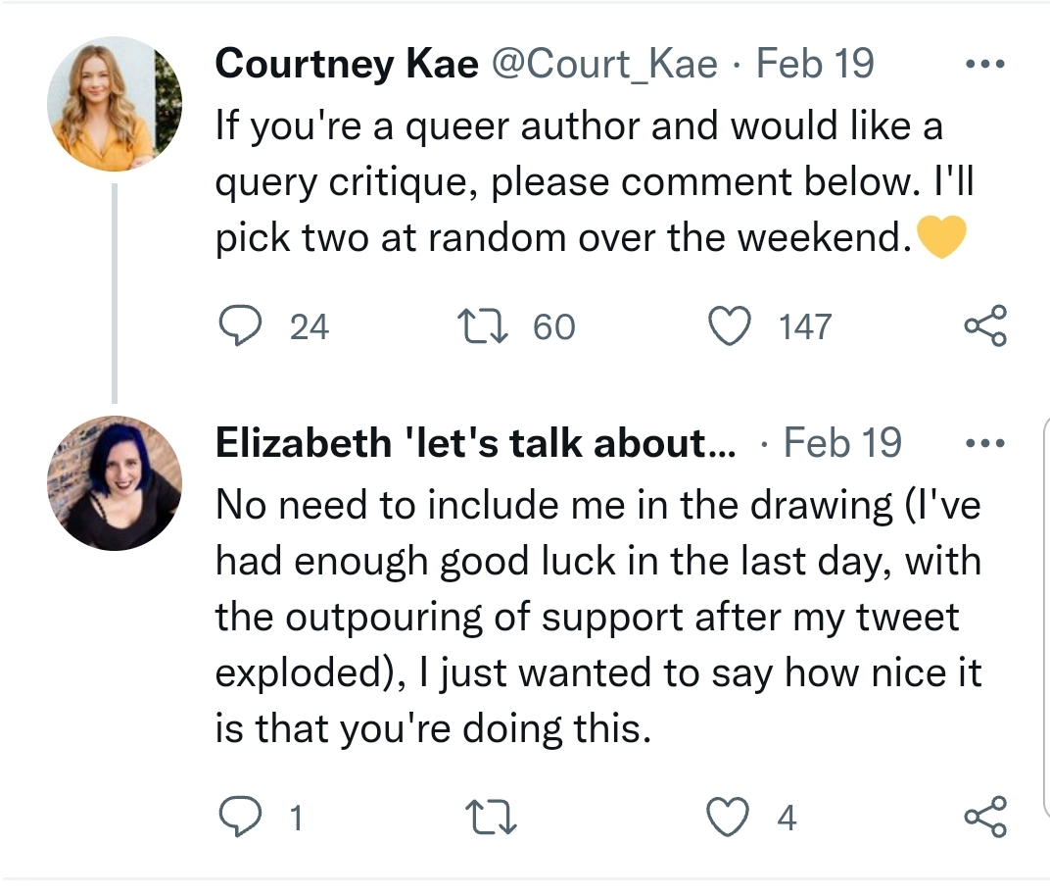Viewport: 1050px width, 895px height.
Task: Open Elizabeth 'let's talk about... profile name
Action: click(475, 443)
